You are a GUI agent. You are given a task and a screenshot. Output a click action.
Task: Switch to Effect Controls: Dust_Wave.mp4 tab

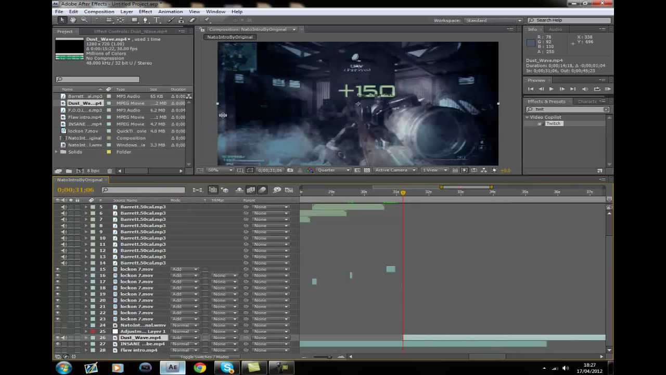click(x=130, y=31)
